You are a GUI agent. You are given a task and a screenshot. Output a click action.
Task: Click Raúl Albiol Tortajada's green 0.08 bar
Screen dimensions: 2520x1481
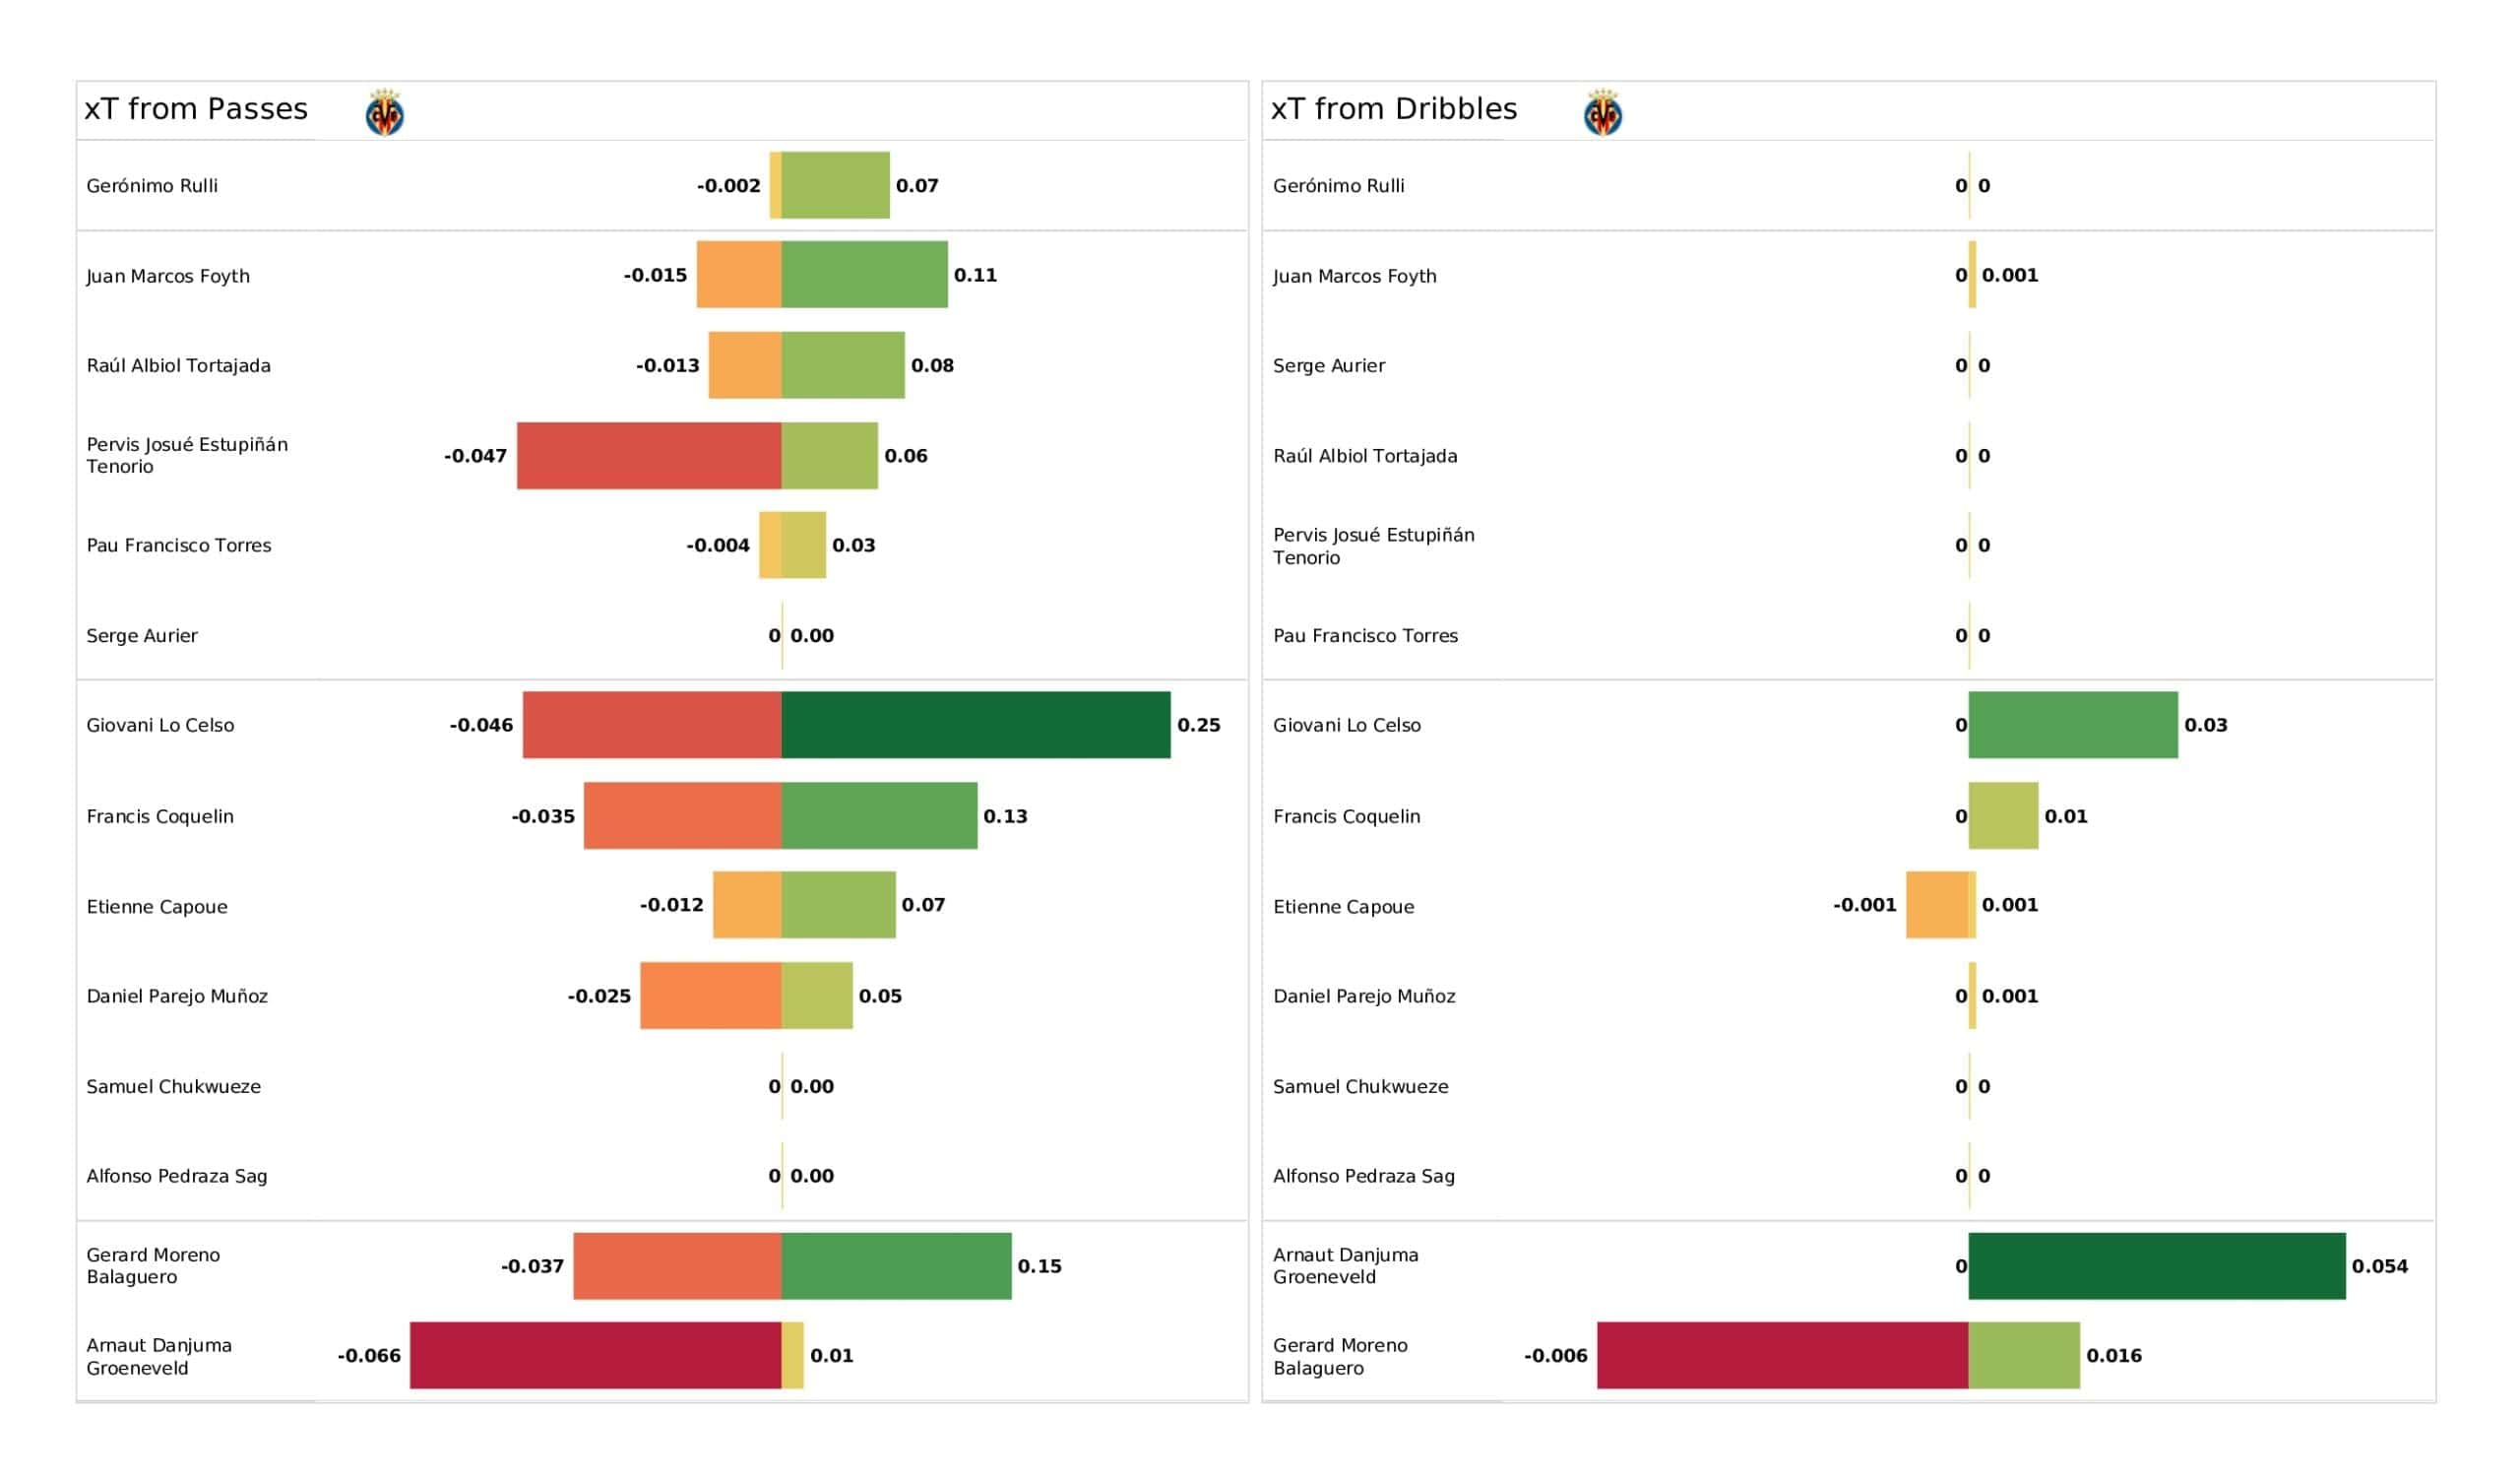tap(843, 365)
